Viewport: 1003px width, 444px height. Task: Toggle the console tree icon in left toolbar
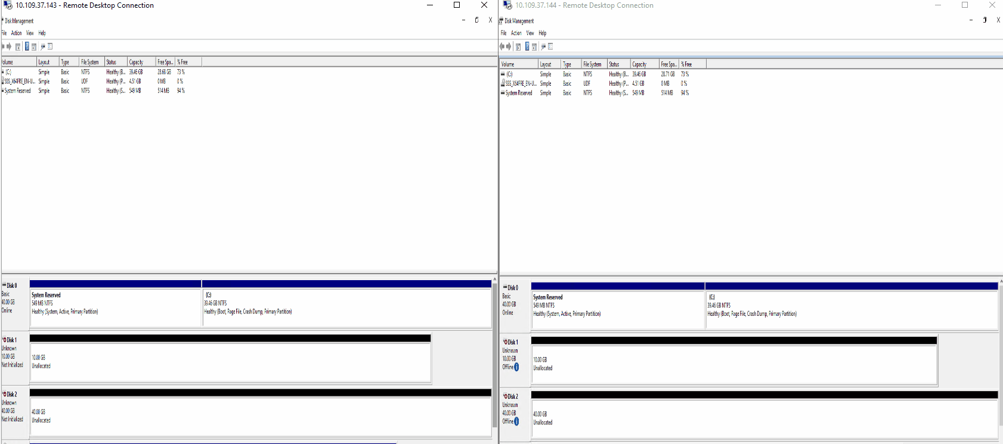(18, 46)
